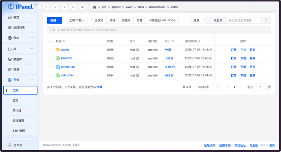The image size is (281, 152).
Task: Check the index.html row checkbox
Action: click(x=51, y=75)
